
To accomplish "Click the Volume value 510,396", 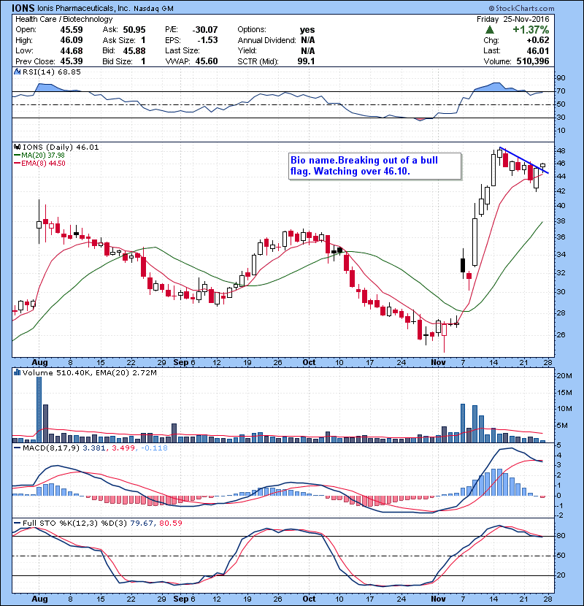I will (533, 61).
